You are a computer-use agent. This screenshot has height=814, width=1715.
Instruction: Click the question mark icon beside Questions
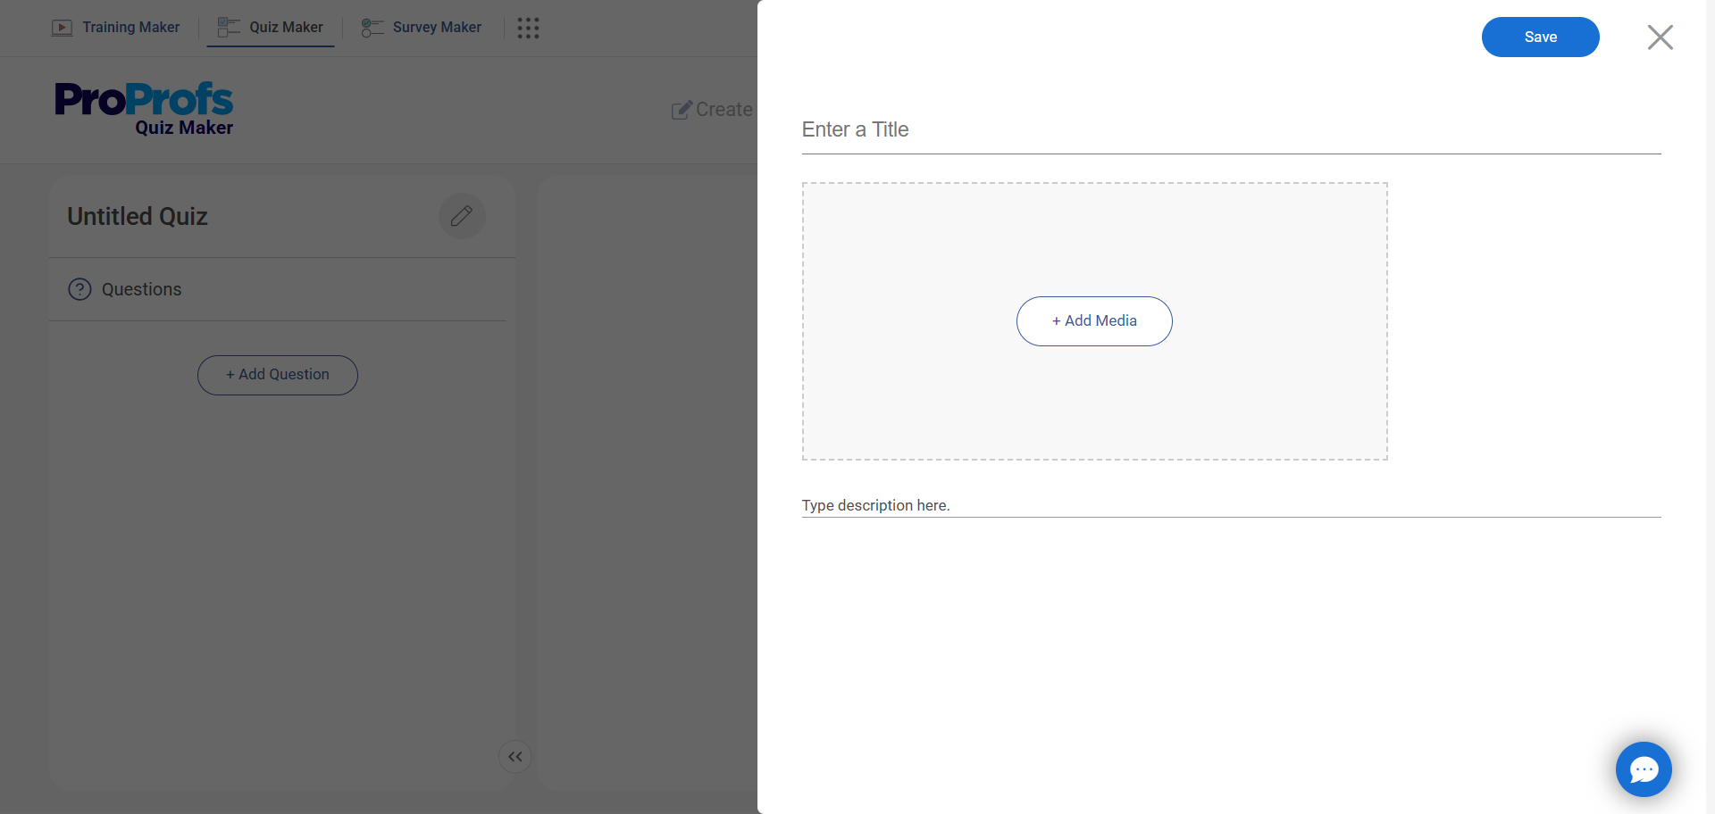(x=80, y=289)
